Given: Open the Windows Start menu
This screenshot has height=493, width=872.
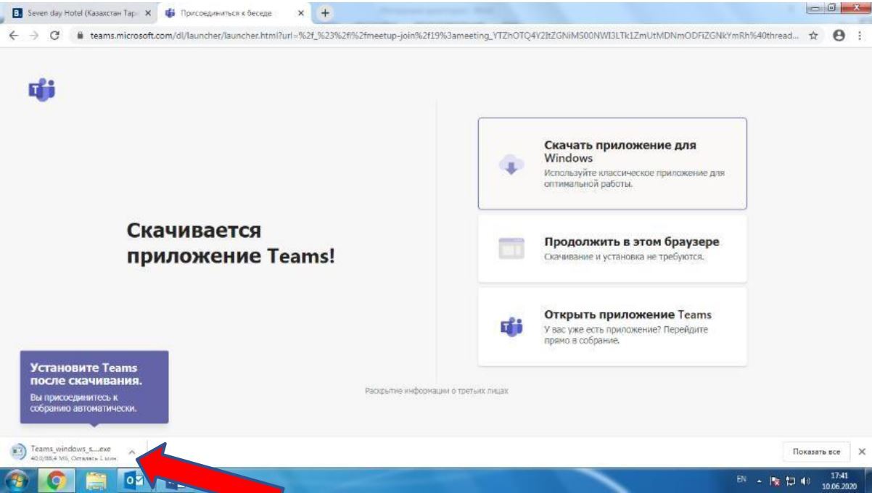Looking at the screenshot, I should pyautogui.click(x=16, y=480).
